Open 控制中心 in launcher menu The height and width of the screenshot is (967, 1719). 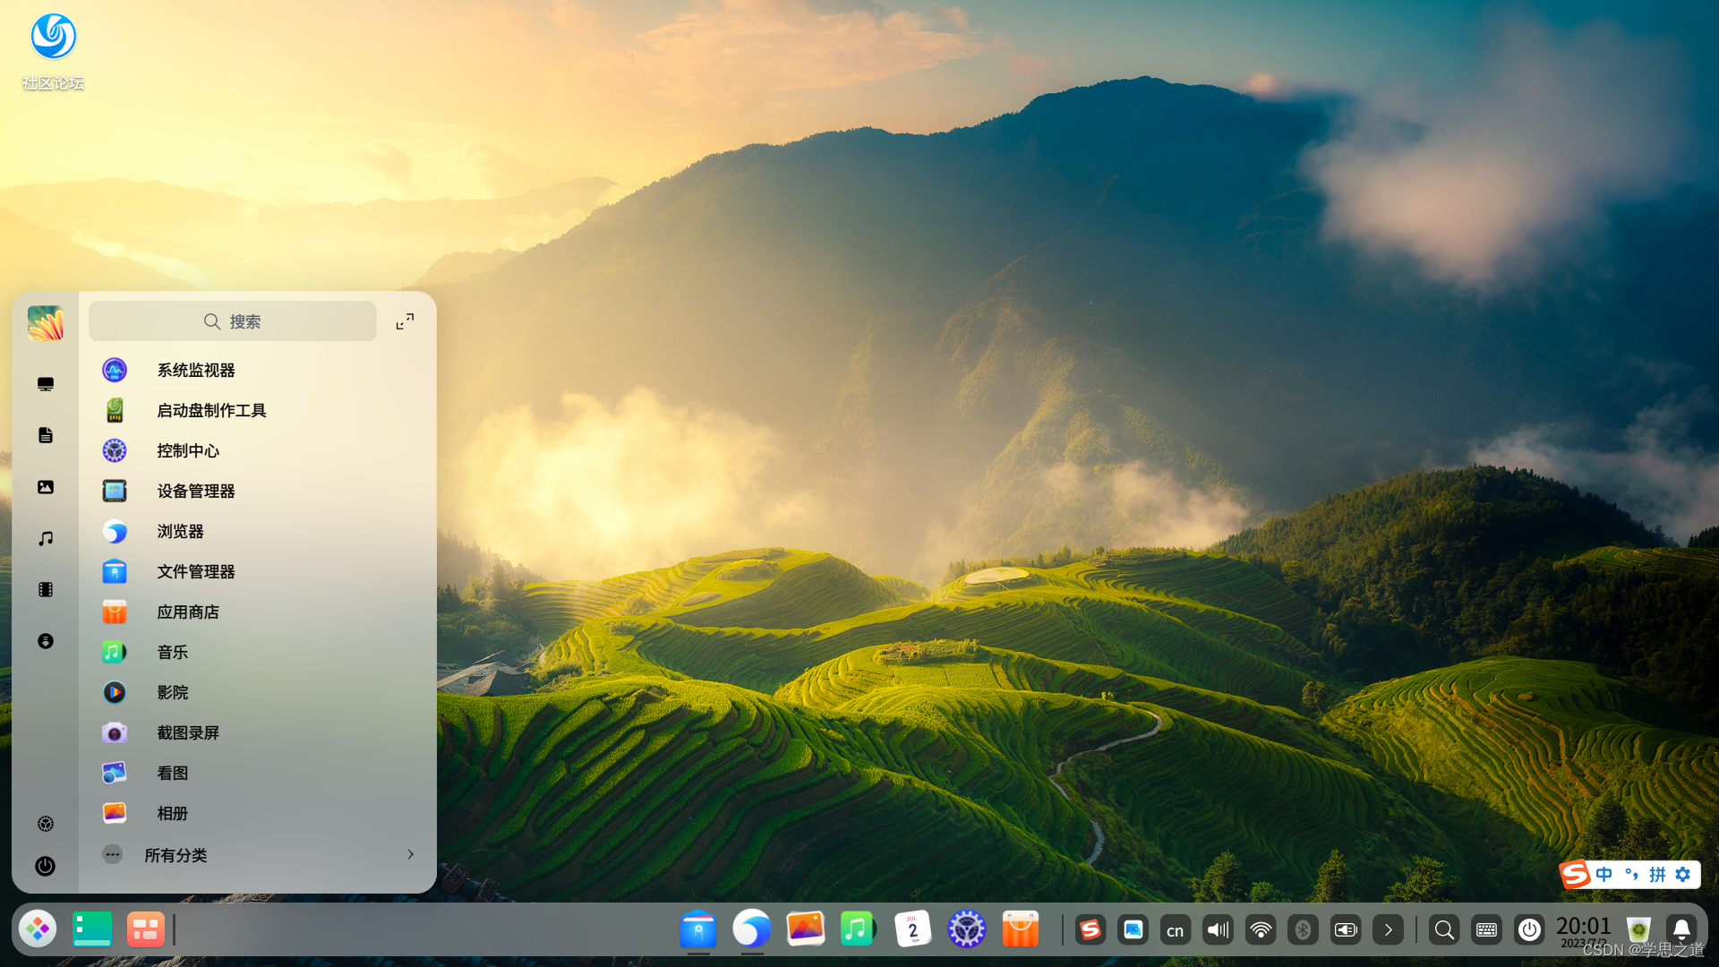pos(187,450)
